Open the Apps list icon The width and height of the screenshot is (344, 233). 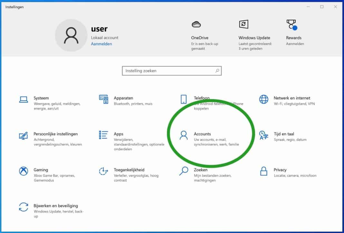pos(103,135)
